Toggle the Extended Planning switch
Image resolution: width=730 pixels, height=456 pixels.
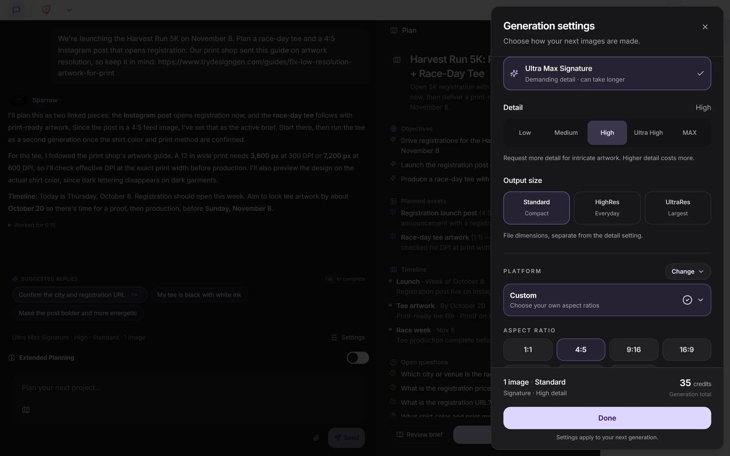[x=358, y=358]
